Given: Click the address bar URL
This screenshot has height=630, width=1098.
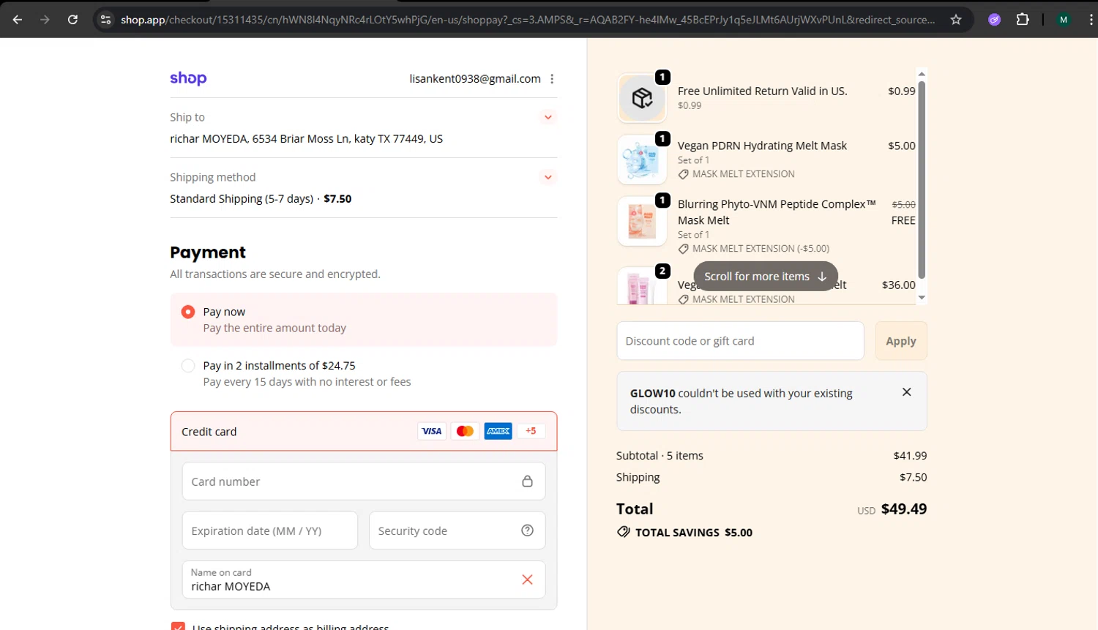Looking at the screenshot, I should click(527, 20).
